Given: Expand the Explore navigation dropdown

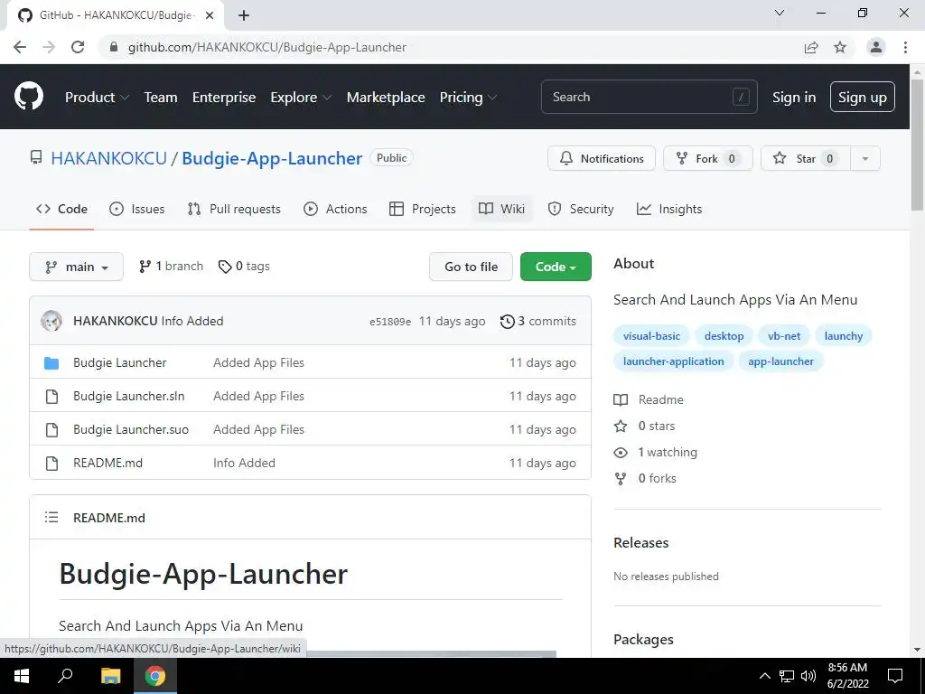Looking at the screenshot, I should click(x=301, y=97).
